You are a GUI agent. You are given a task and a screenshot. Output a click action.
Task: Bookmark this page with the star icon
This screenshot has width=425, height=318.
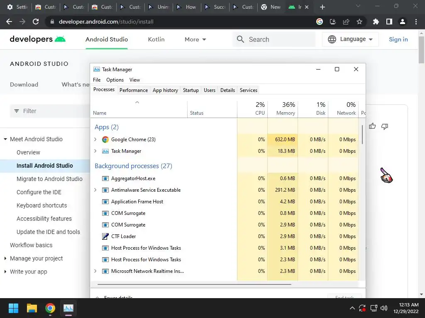pyautogui.click(x=359, y=22)
